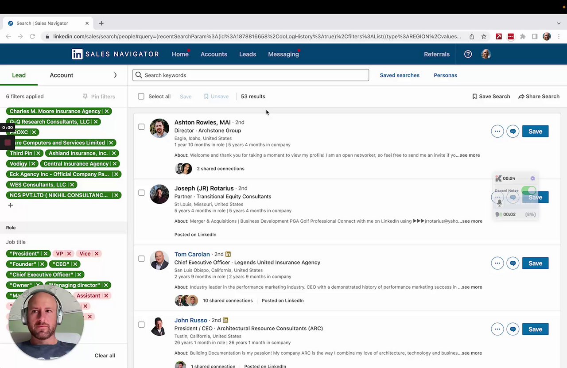Click Clear all filters
The height and width of the screenshot is (368, 567).
coord(105,356)
